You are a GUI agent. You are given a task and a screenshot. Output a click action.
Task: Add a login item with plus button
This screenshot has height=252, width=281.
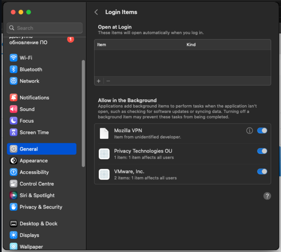coord(99,81)
